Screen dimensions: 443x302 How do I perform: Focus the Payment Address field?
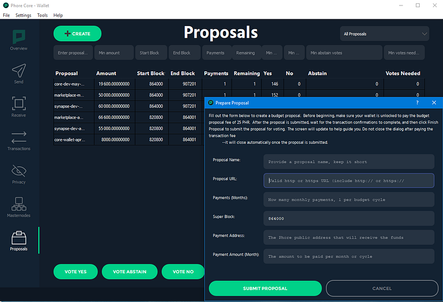tap(349, 237)
